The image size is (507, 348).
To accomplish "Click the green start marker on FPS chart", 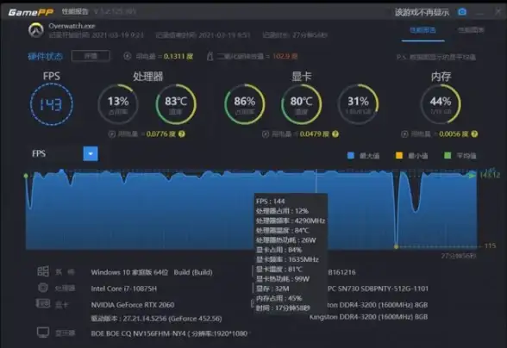I will (26, 176).
